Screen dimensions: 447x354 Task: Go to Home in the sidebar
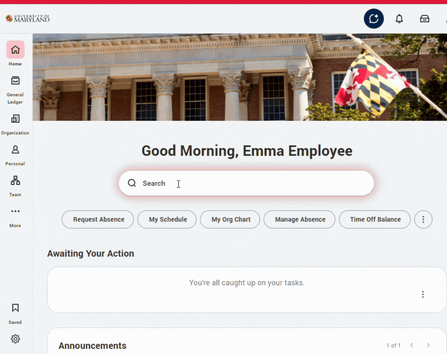coord(15,54)
